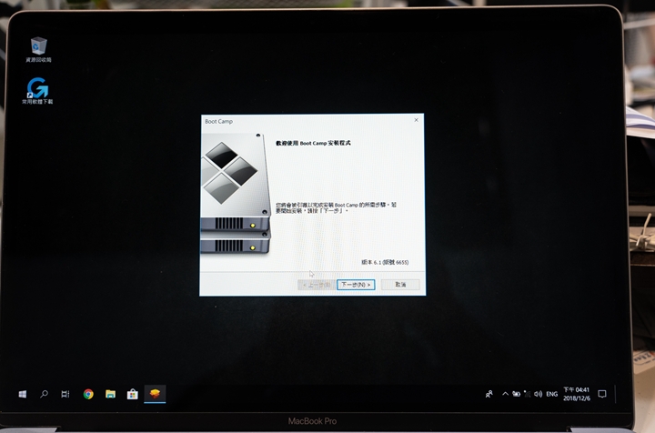Click the Boot Camp title bar text
Image resolution: width=655 pixels, height=433 pixels.
pyautogui.click(x=219, y=122)
